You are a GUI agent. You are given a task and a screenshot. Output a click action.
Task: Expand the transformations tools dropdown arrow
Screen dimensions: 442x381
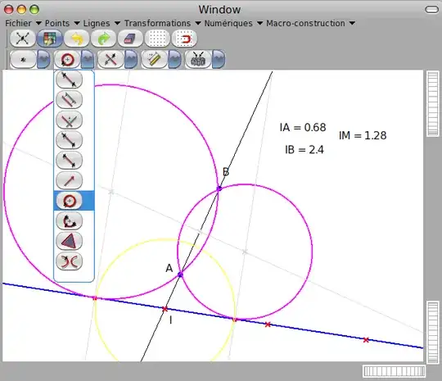click(131, 60)
